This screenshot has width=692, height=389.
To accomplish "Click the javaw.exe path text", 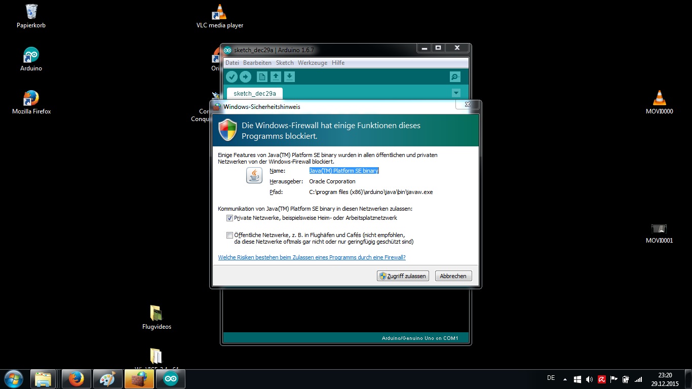I will tap(371, 192).
